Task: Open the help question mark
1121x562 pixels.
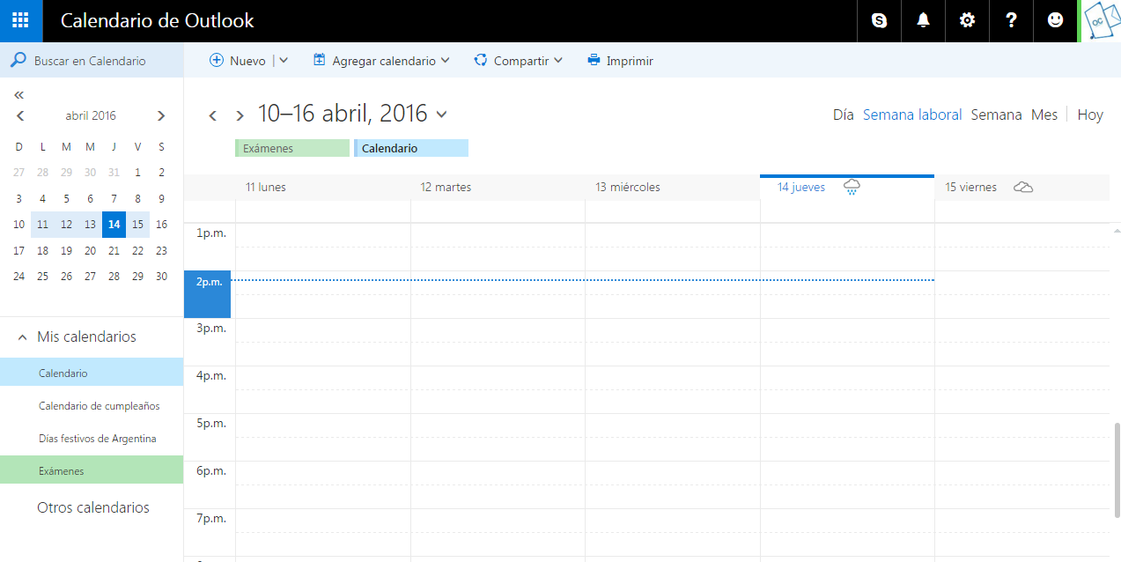Action: (x=1011, y=21)
